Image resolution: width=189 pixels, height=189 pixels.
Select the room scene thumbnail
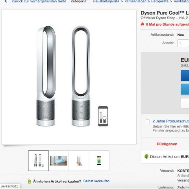click(59, 161)
